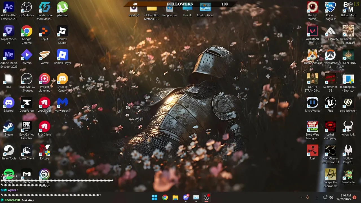Open the Malwarebytes desktop shortcut

click(62, 105)
